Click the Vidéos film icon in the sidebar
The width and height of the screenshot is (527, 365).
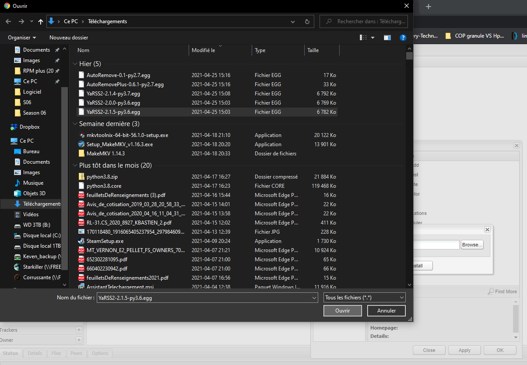[18, 214]
